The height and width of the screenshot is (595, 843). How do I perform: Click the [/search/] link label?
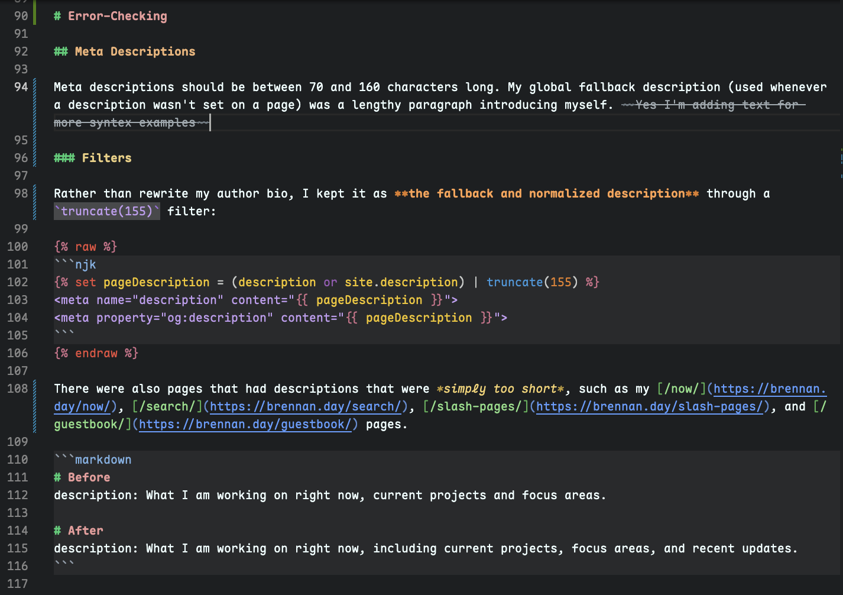(x=167, y=406)
